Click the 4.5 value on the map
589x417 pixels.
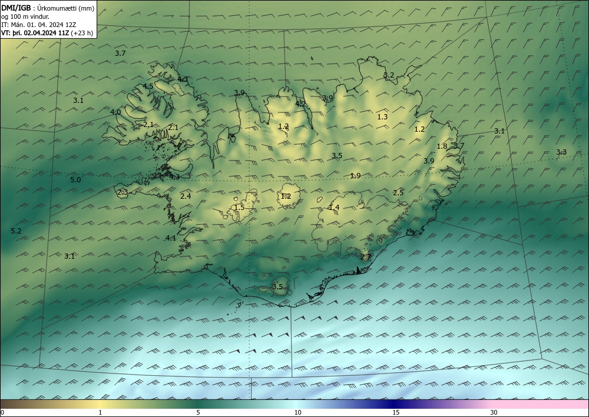click(148, 86)
